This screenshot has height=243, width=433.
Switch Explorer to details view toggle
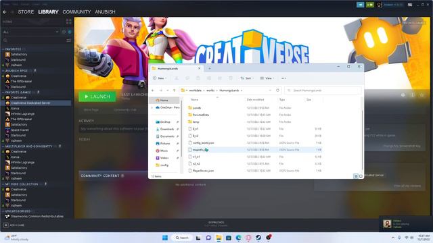(356, 176)
